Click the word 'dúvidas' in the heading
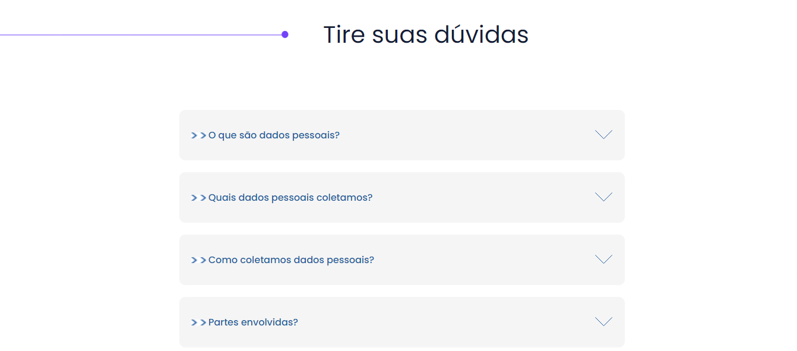Image resolution: width=797 pixels, height=351 pixels. pyautogui.click(x=481, y=35)
